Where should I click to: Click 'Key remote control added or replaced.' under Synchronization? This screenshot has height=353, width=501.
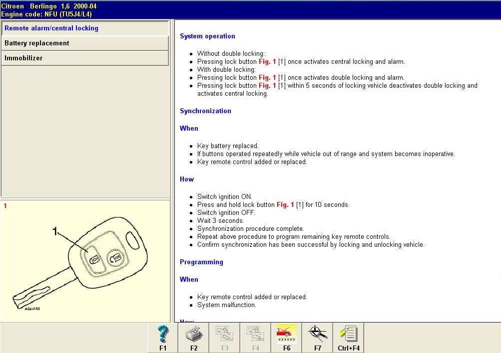(x=252, y=162)
